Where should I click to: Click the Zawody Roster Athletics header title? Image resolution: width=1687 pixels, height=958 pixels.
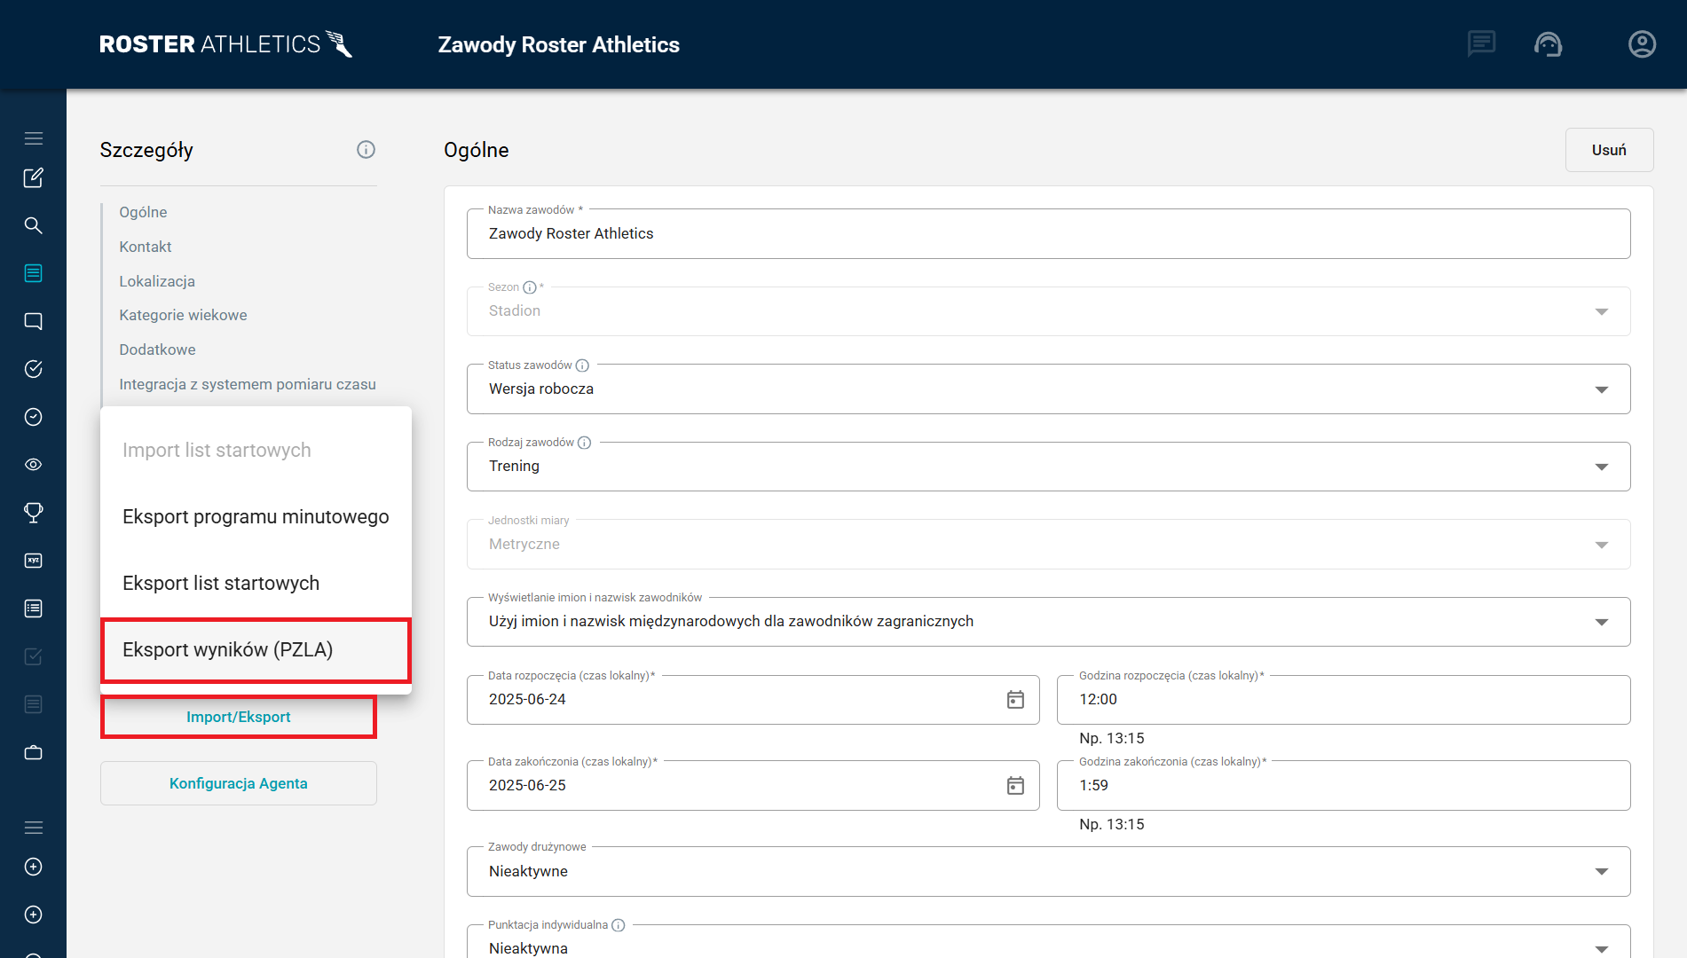(x=558, y=44)
